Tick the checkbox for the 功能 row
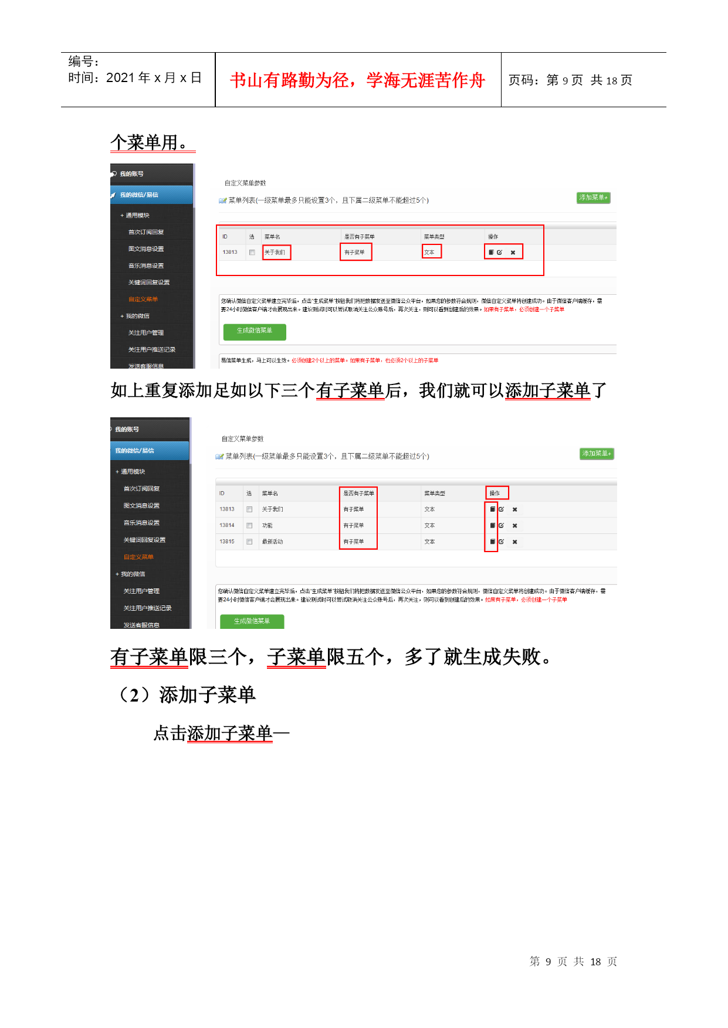This screenshot has width=728, height=1028. (249, 526)
